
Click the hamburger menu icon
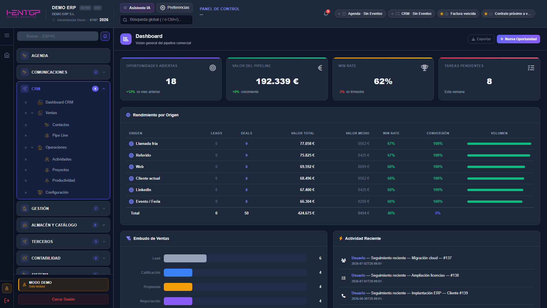(7, 35)
